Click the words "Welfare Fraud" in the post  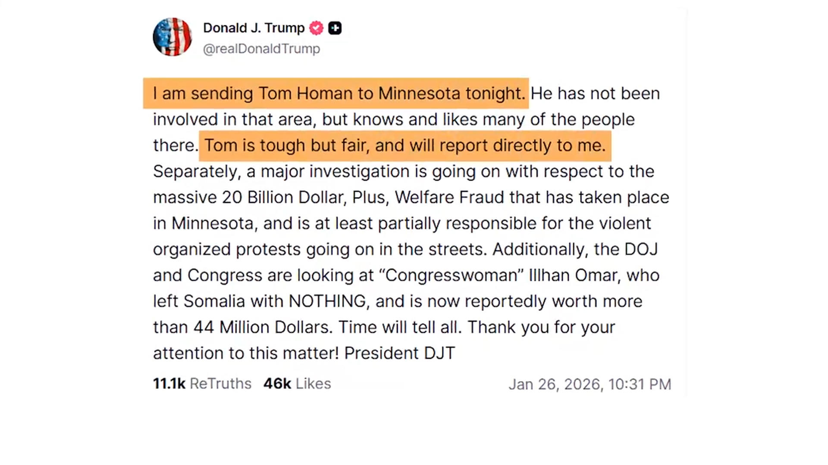(x=449, y=197)
